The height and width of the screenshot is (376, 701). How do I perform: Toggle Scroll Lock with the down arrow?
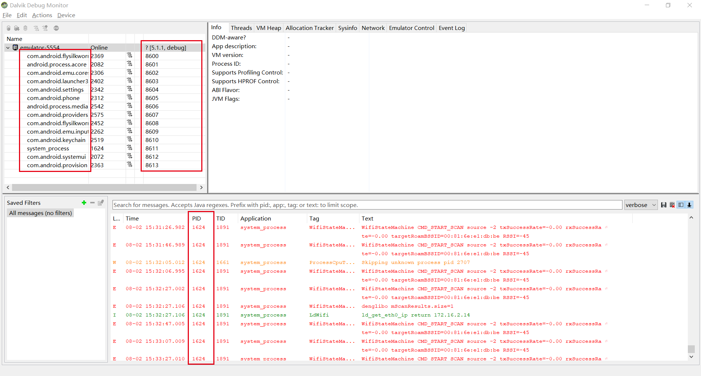689,205
